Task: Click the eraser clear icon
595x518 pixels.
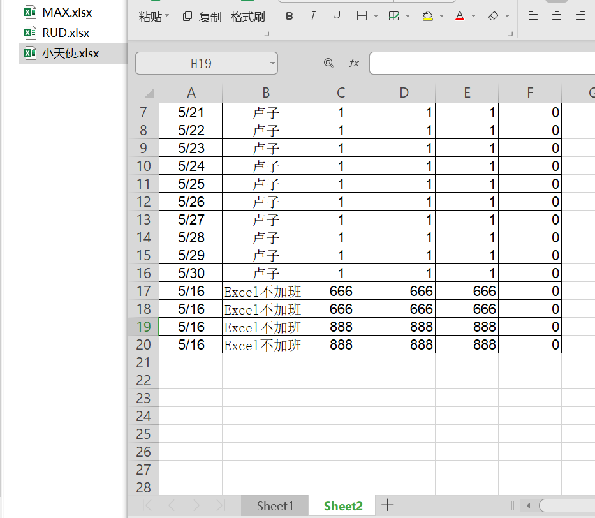Action: pyautogui.click(x=494, y=16)
